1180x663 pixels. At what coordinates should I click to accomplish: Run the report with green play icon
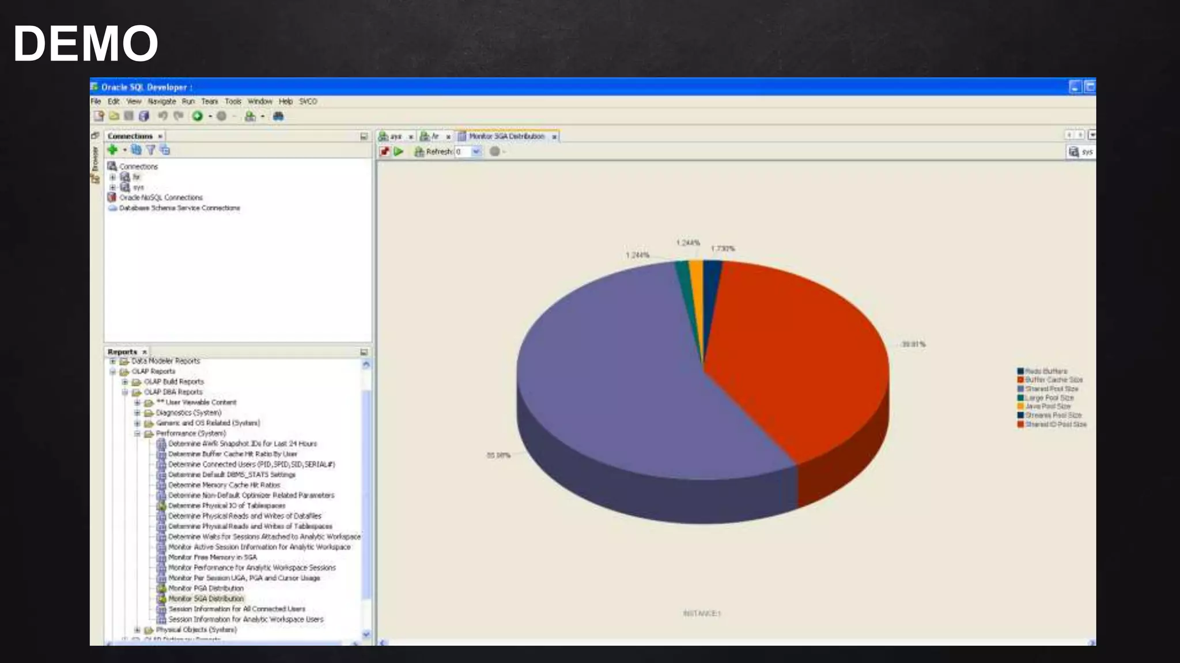point(399,152)
